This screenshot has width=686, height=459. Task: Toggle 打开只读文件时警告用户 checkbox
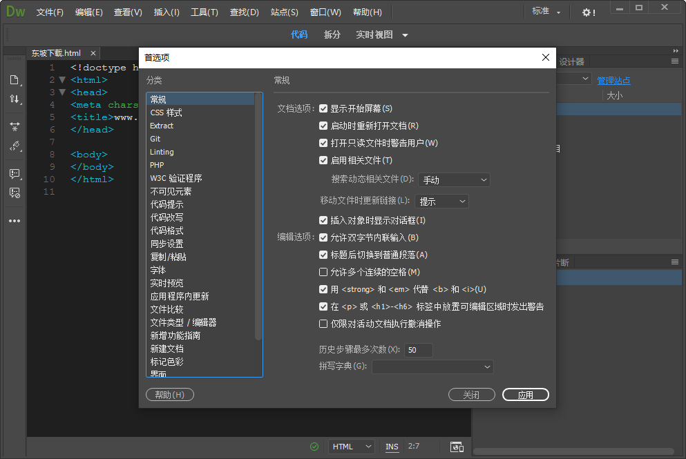click(x=323, y=143)
